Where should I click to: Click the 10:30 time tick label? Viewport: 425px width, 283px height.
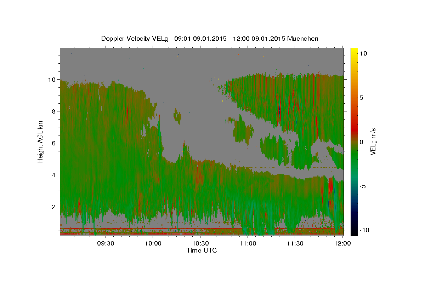(x=200, y=243)
